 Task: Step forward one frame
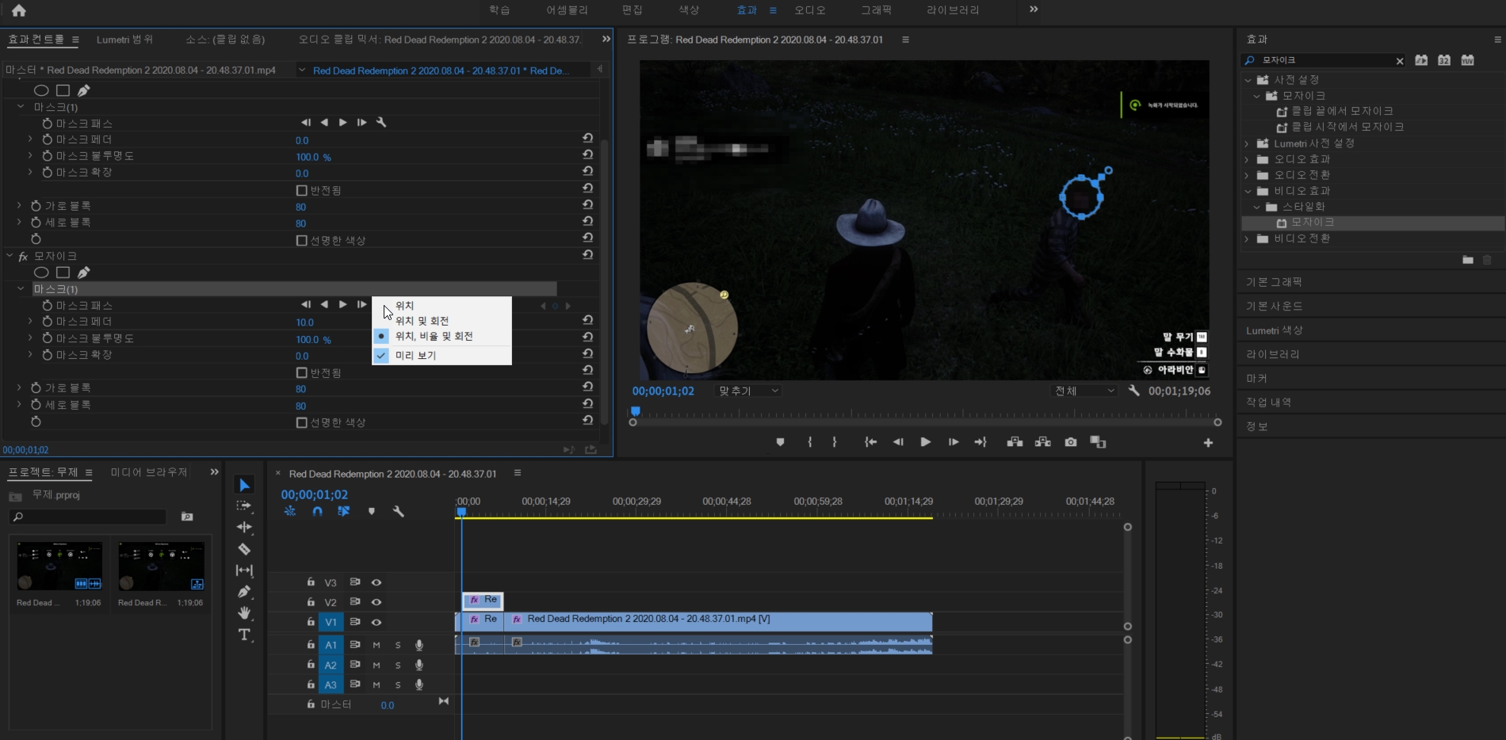[954, 442]
